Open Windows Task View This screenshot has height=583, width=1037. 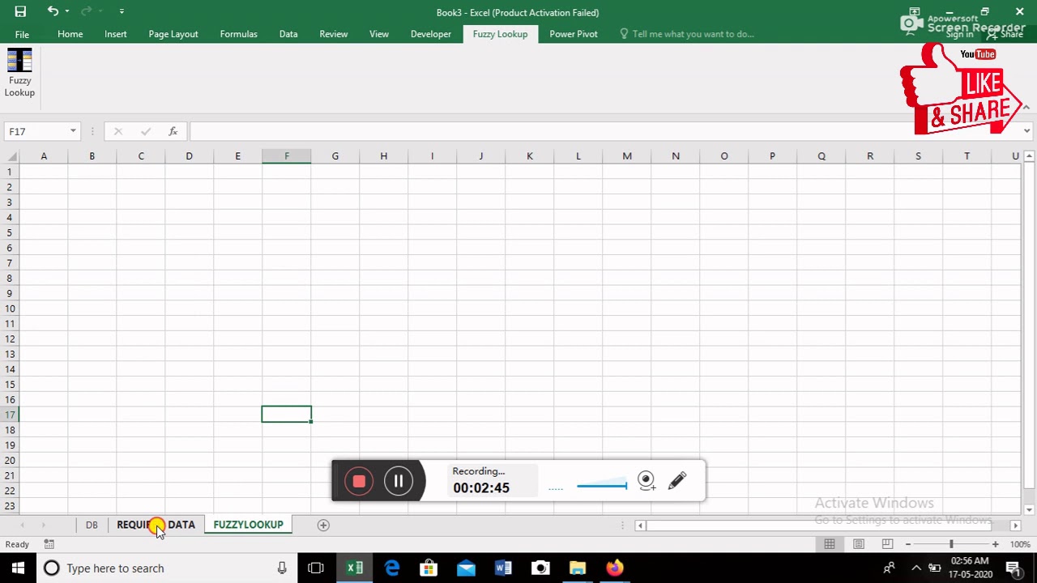pyautogui.click(x=316, y=568)
